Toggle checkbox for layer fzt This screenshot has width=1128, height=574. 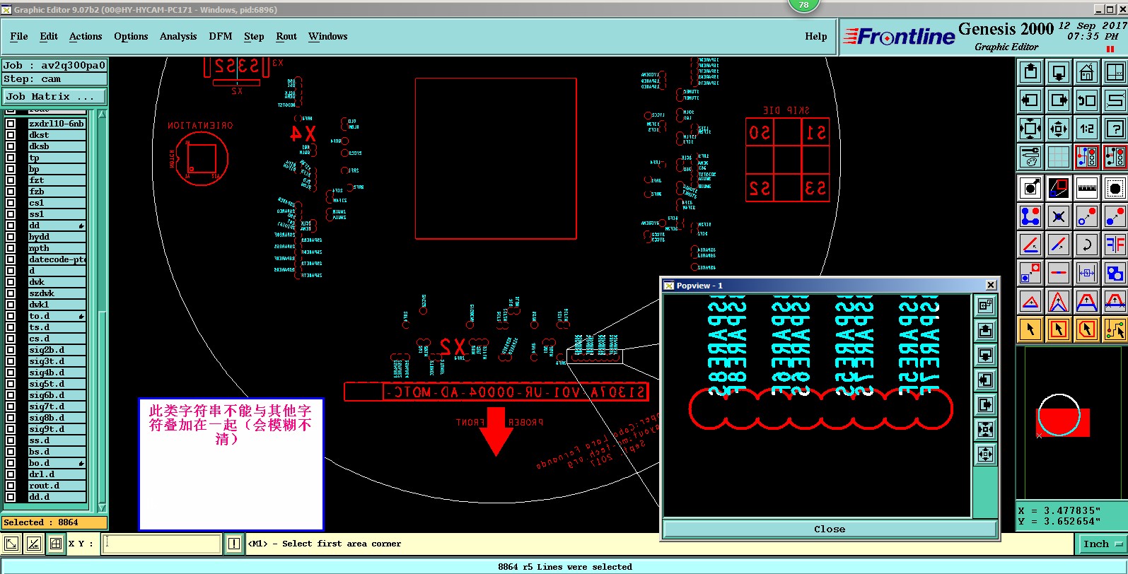pos(11,180)
